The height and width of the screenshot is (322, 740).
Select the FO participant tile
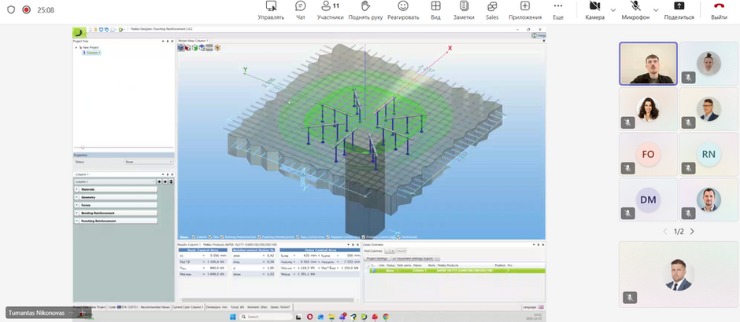coord(648,155)
